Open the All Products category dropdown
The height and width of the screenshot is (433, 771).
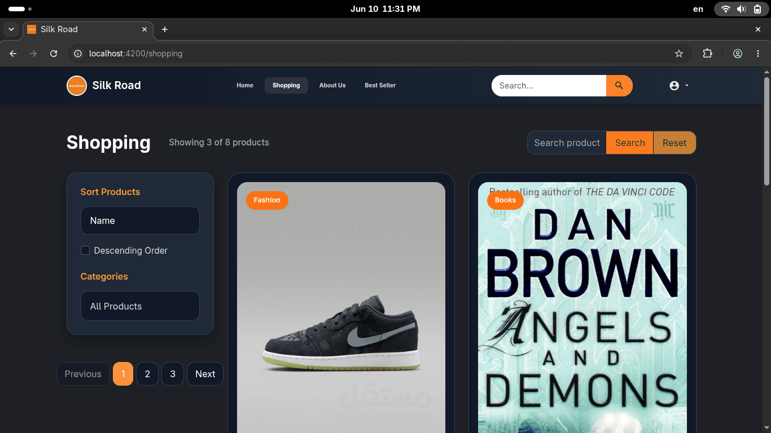(x=140, y=306)
